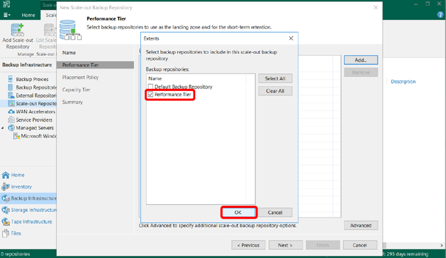Click the Add... button in wizard
Screen dimensions: 446x258
[x=361, y=60]
